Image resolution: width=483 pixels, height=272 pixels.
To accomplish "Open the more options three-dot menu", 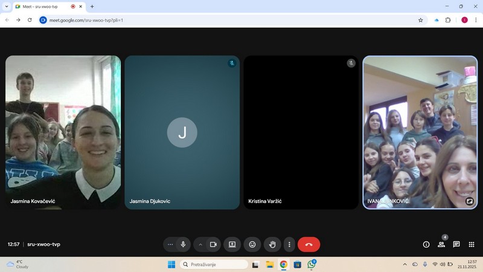I will 290,244.
